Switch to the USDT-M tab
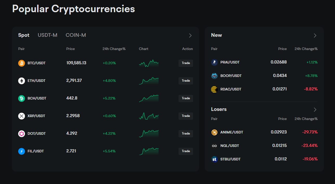Image resolution: width=335 pixels, height=184 pixels. [48, 35]
